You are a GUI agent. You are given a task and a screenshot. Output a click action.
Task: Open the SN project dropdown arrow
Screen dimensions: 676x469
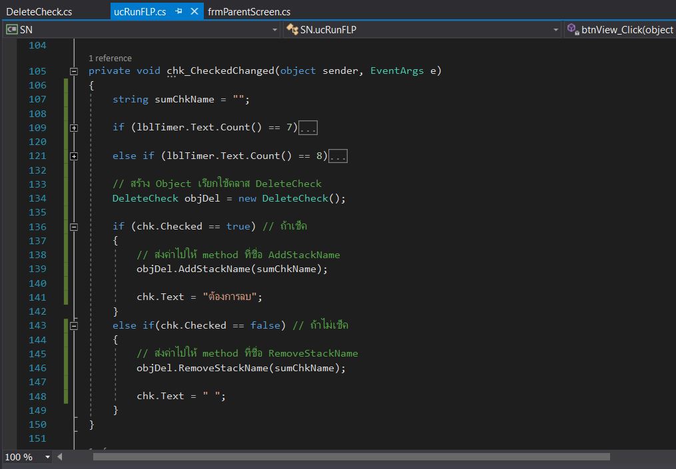click(275, 29)
